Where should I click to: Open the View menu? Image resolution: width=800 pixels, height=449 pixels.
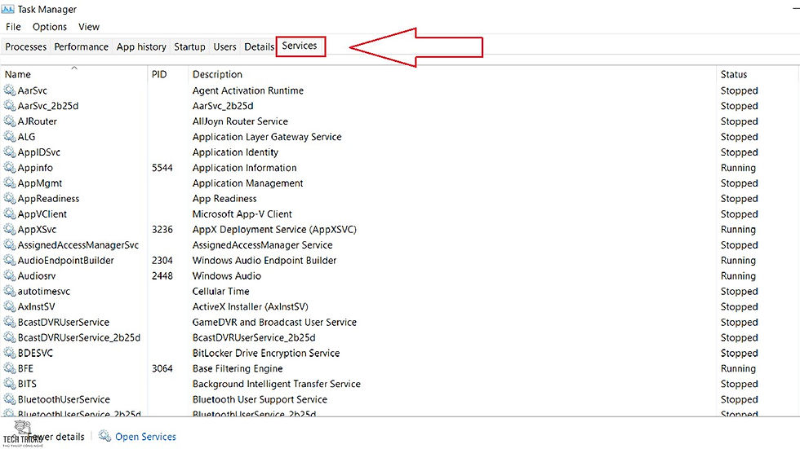(x=89, y=27)
